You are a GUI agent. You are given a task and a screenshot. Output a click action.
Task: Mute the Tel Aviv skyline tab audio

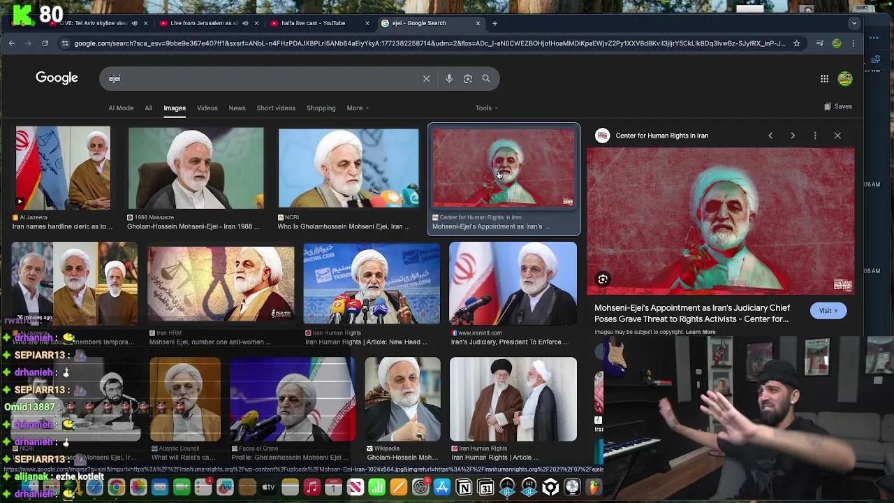coord(135,23)
